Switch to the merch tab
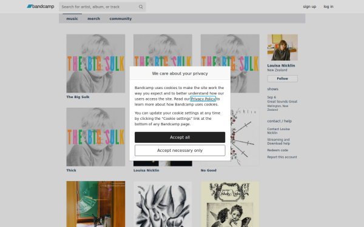 click(x=93, y=19)
